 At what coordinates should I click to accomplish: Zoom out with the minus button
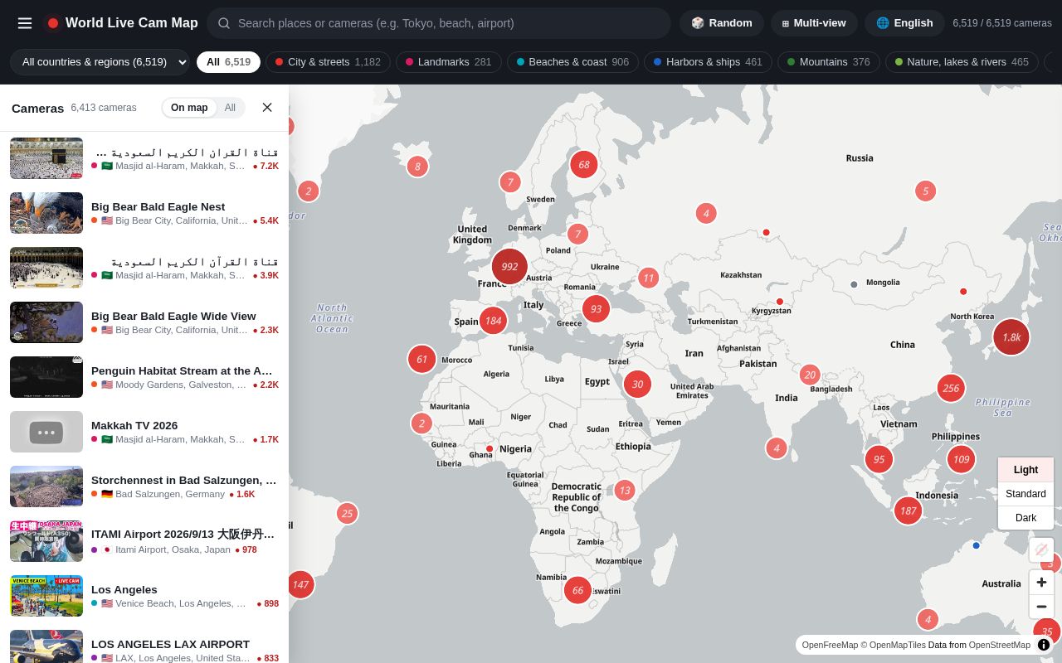tap(1041, 607)
